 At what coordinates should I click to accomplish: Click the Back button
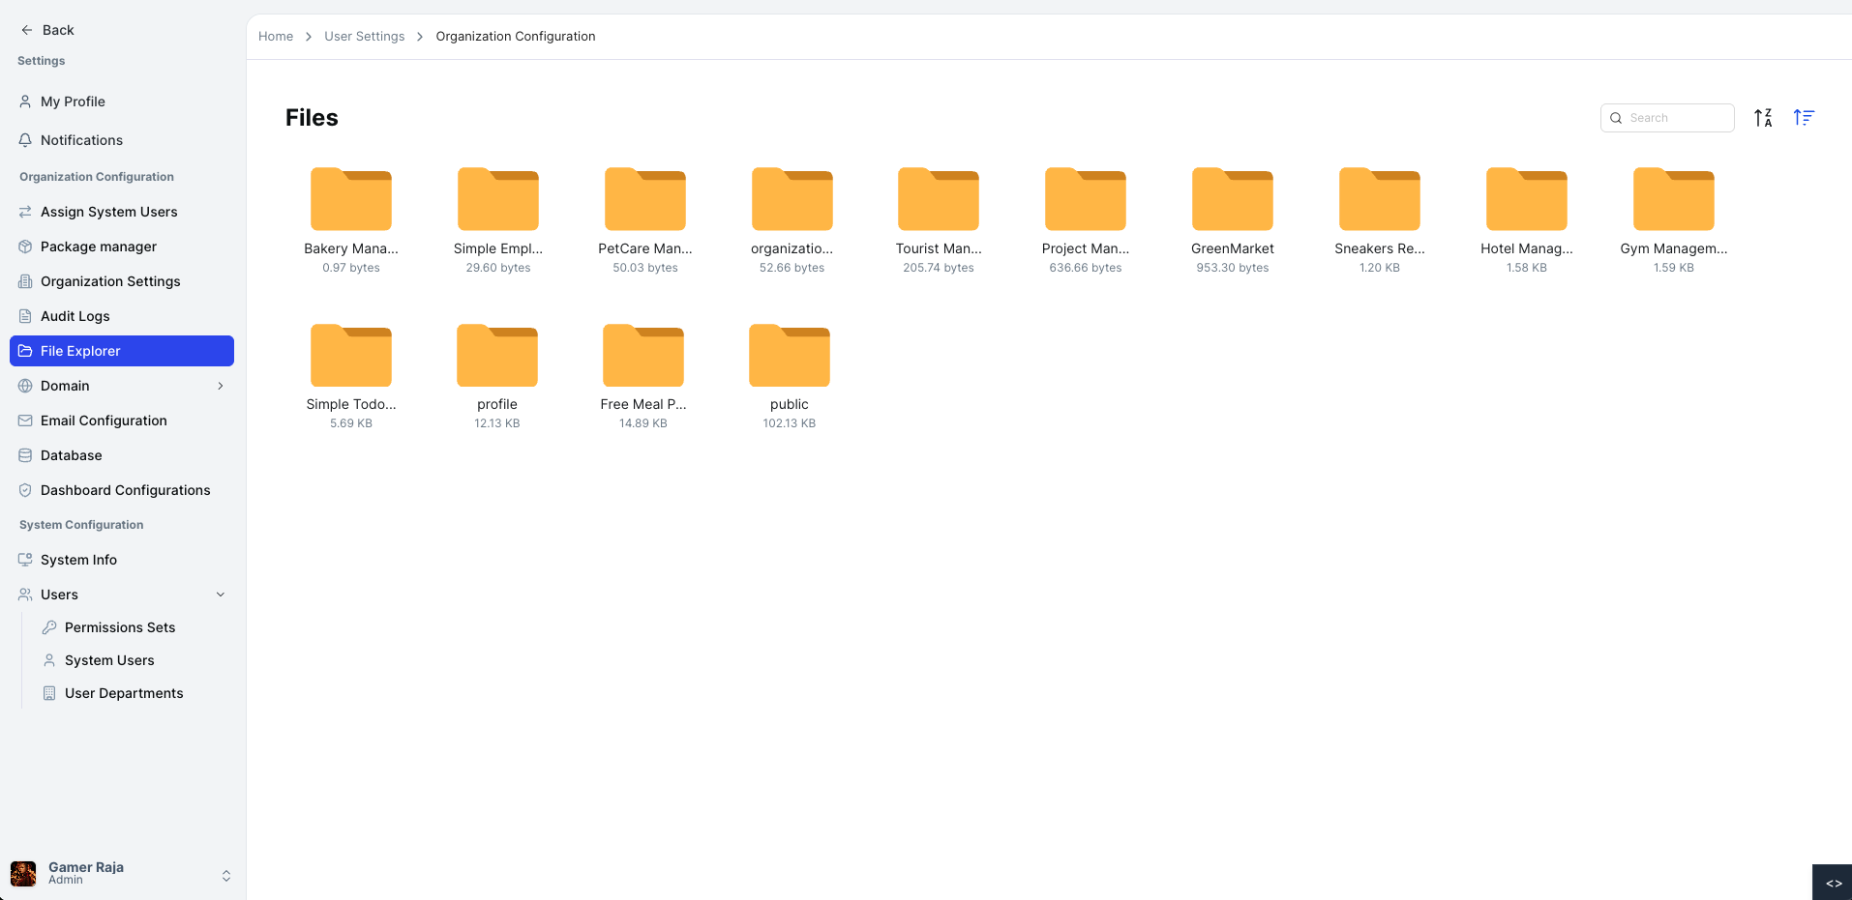point(46,30)
